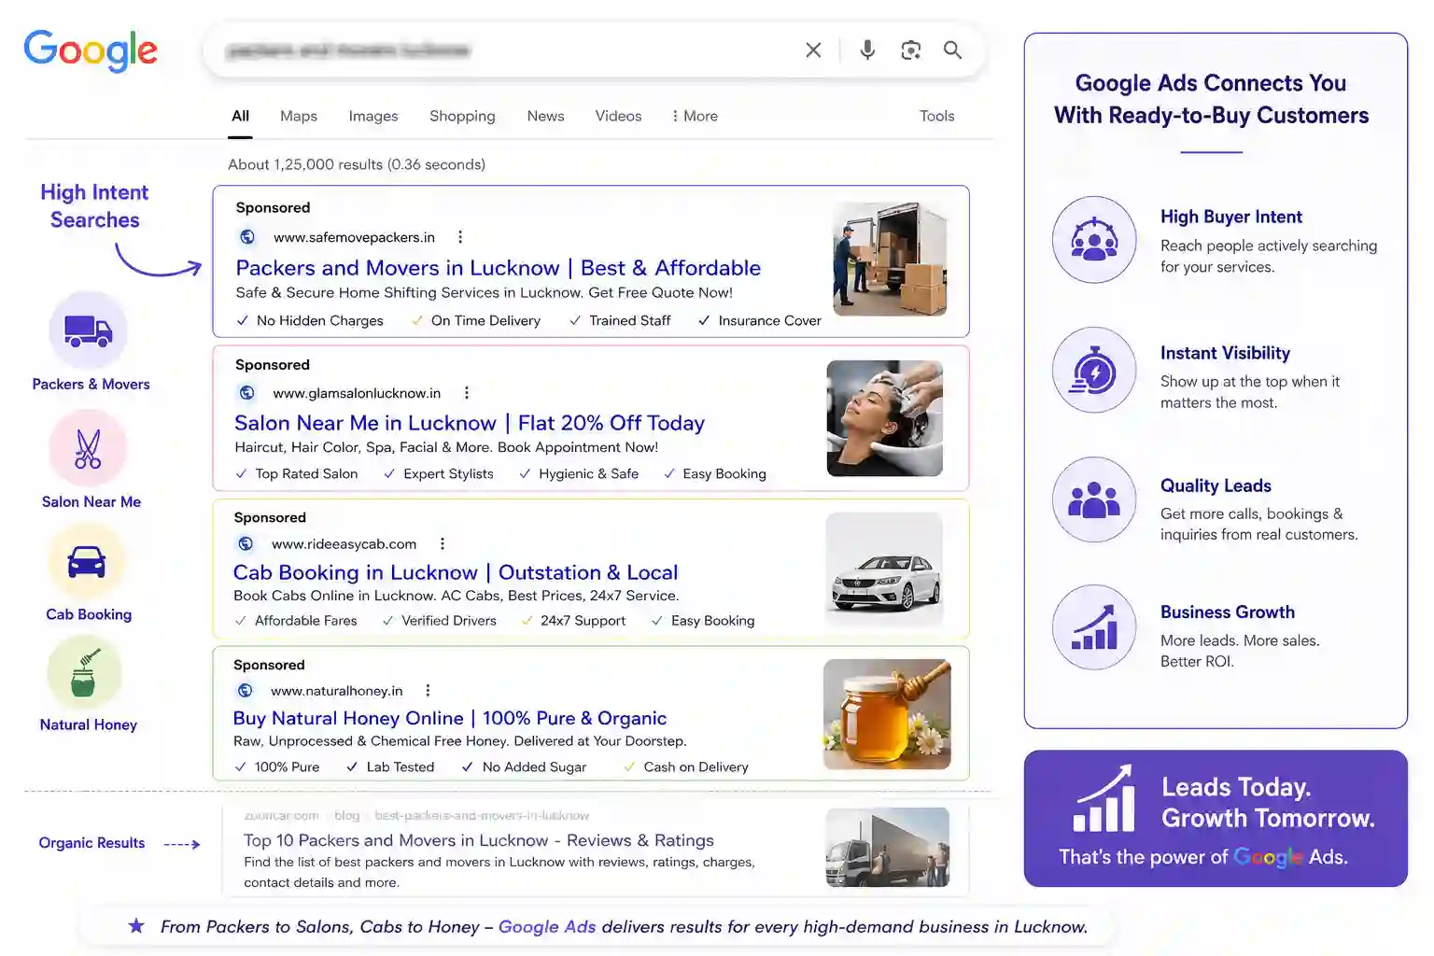Switch to the Images tab

(373, 116)
